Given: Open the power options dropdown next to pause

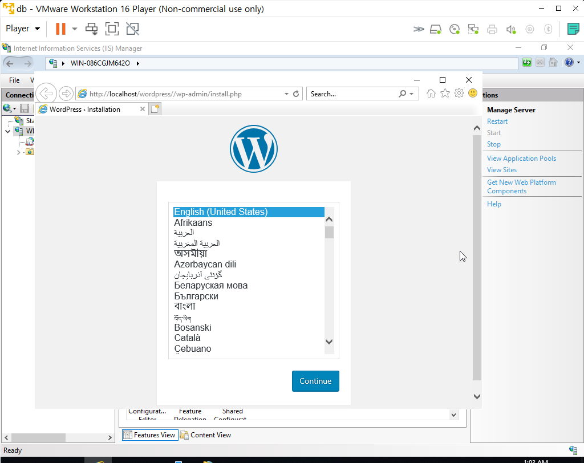Looking at the screenshot, I should (x=75, y=29).
